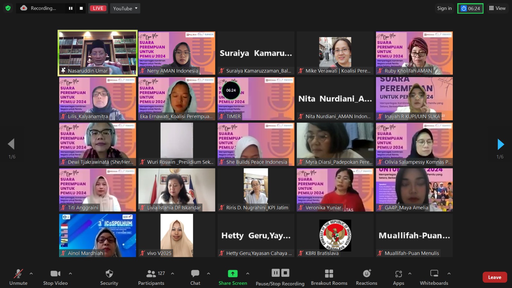Stop Video camera toggle
The height and width of the screenshot is (288, 512).
[x=55, y=274]
